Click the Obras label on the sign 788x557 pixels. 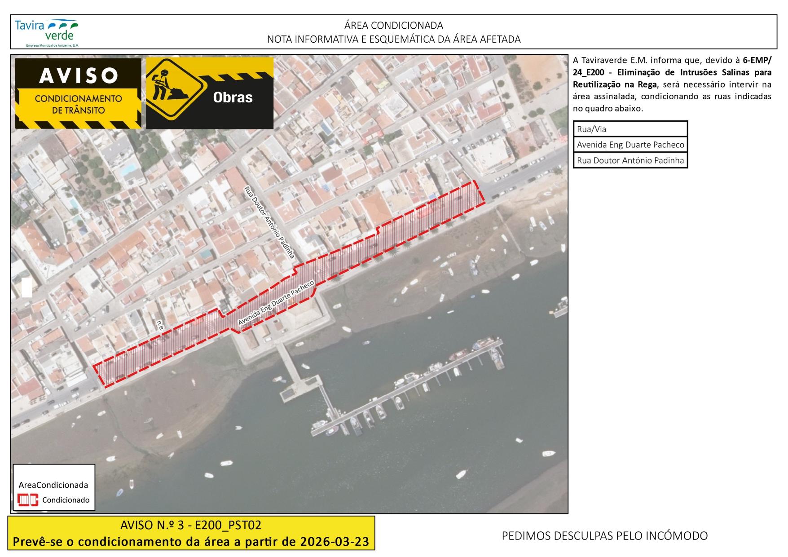pos(233,97)
